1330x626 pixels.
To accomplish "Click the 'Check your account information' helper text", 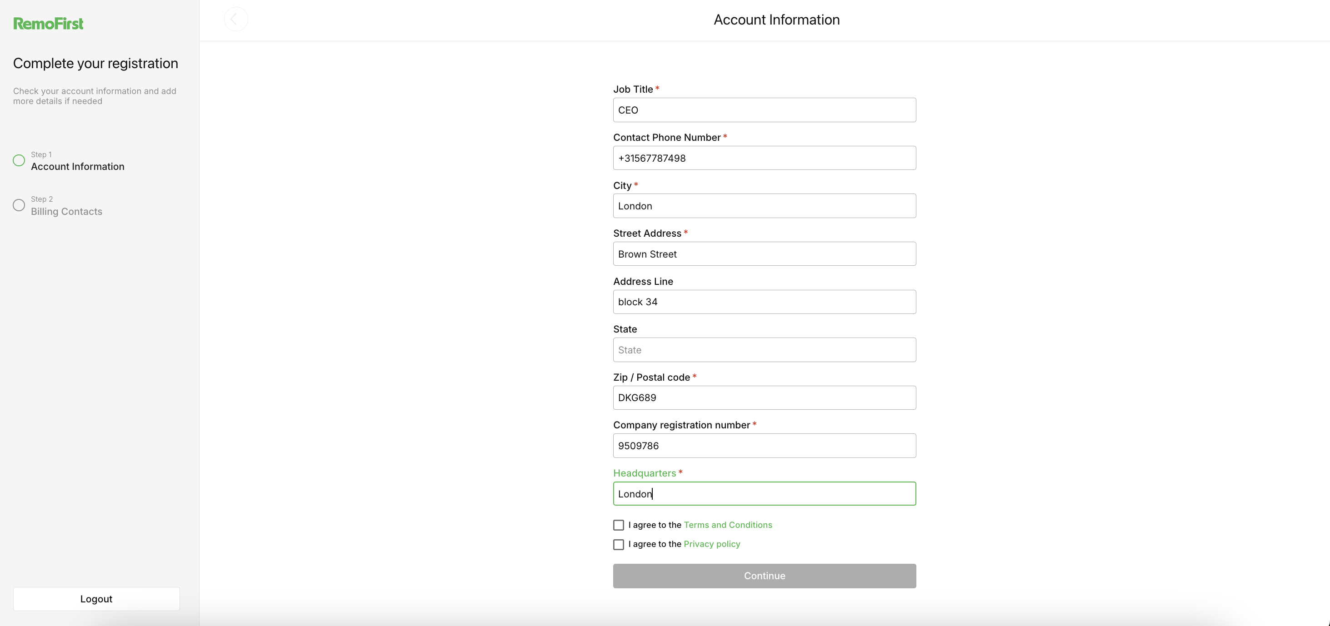I will pyautogui.click(x=95, y=96).
